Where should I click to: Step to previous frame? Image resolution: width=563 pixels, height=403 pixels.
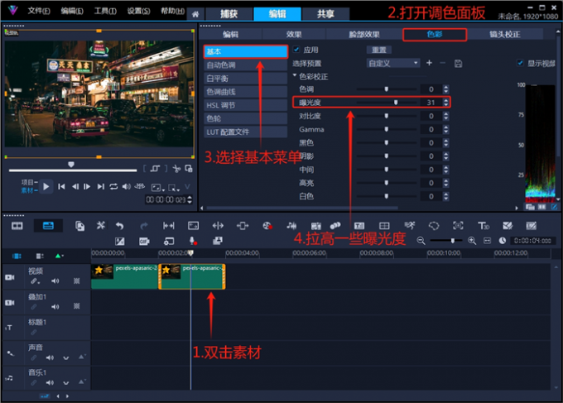coord(75,187)
